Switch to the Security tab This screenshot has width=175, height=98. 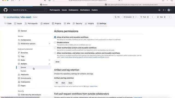[78, 23]
